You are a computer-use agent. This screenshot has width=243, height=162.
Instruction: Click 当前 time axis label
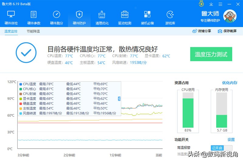click(159, 155)
